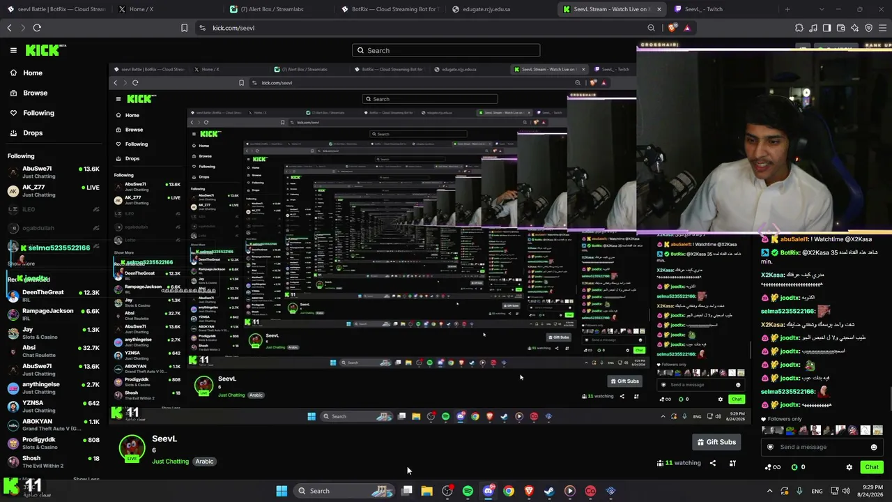Open AK_Z77 live channel in sidebar
Image resolution: width=892 pixels, height=502 pixels.
click(54, 190)
